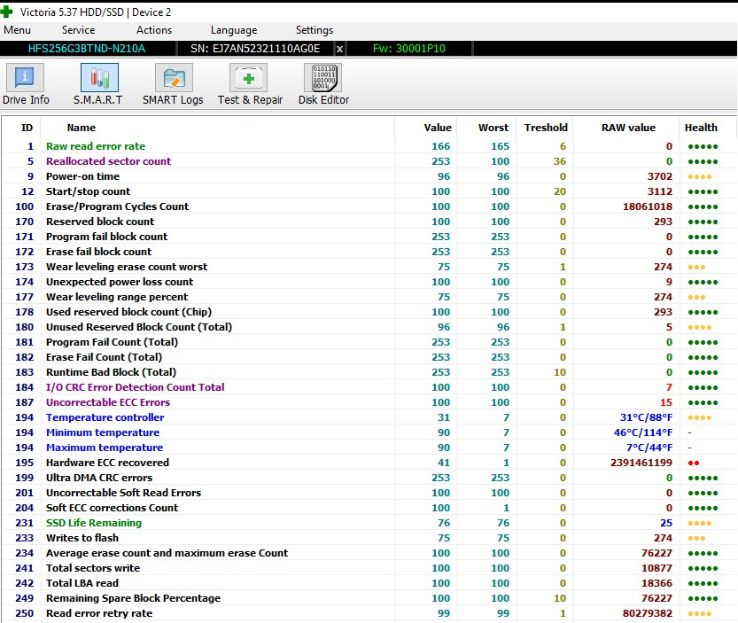Select the SSD Life Remaining row
738x623 pixels.
369,523
